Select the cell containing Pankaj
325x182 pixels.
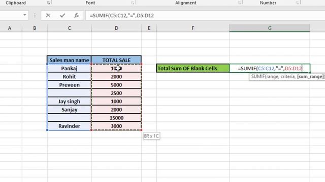[69, 68]
